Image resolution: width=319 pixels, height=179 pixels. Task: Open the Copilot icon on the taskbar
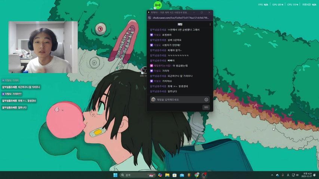(160, 175)
